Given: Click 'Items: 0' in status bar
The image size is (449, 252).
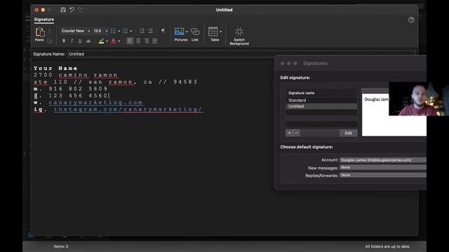Looking at the screenshot, I should click(x=61, y=246).
